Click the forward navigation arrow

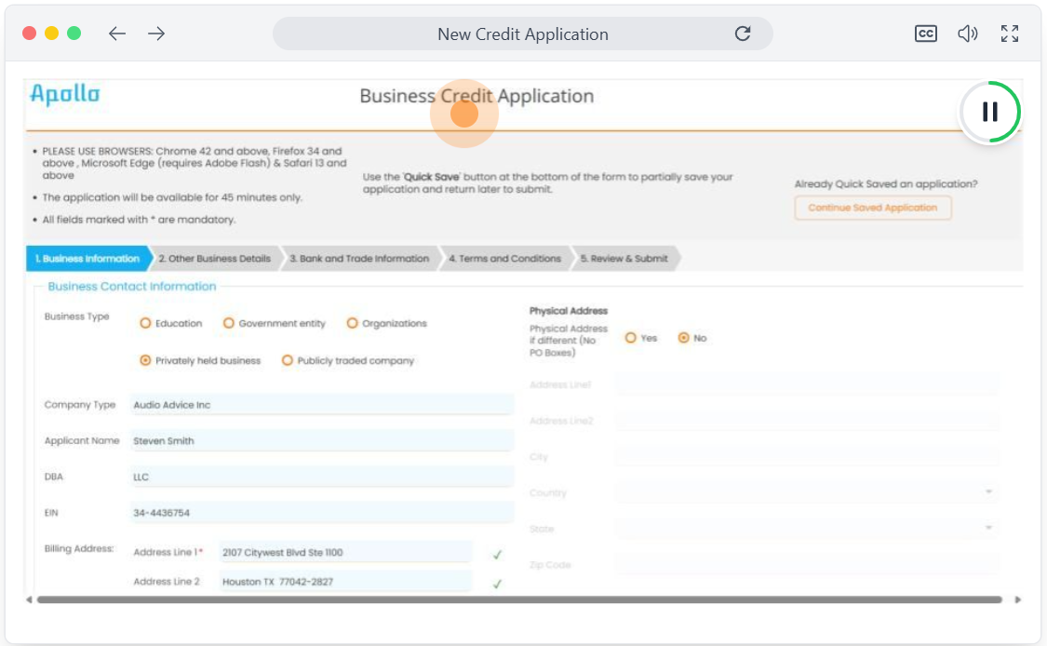point(156,34)
